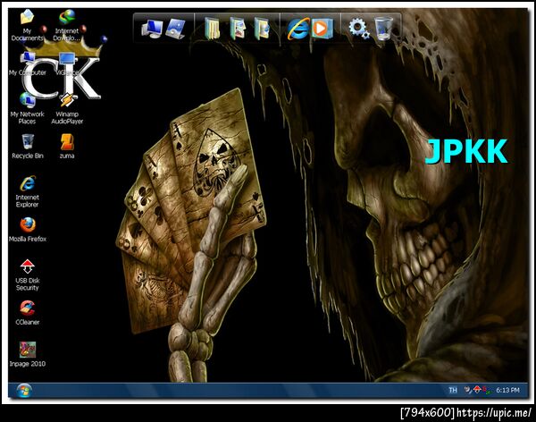The height and width of the screenshot is (422, 536).
Task: Open the recycle bin icon in the dock
Action: click(383, 29)
